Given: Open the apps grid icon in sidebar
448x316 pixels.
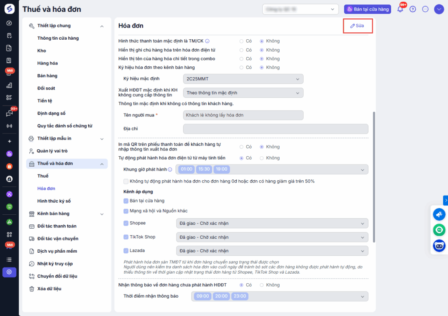Looking at the screenshot, I should tap(9, 234).
